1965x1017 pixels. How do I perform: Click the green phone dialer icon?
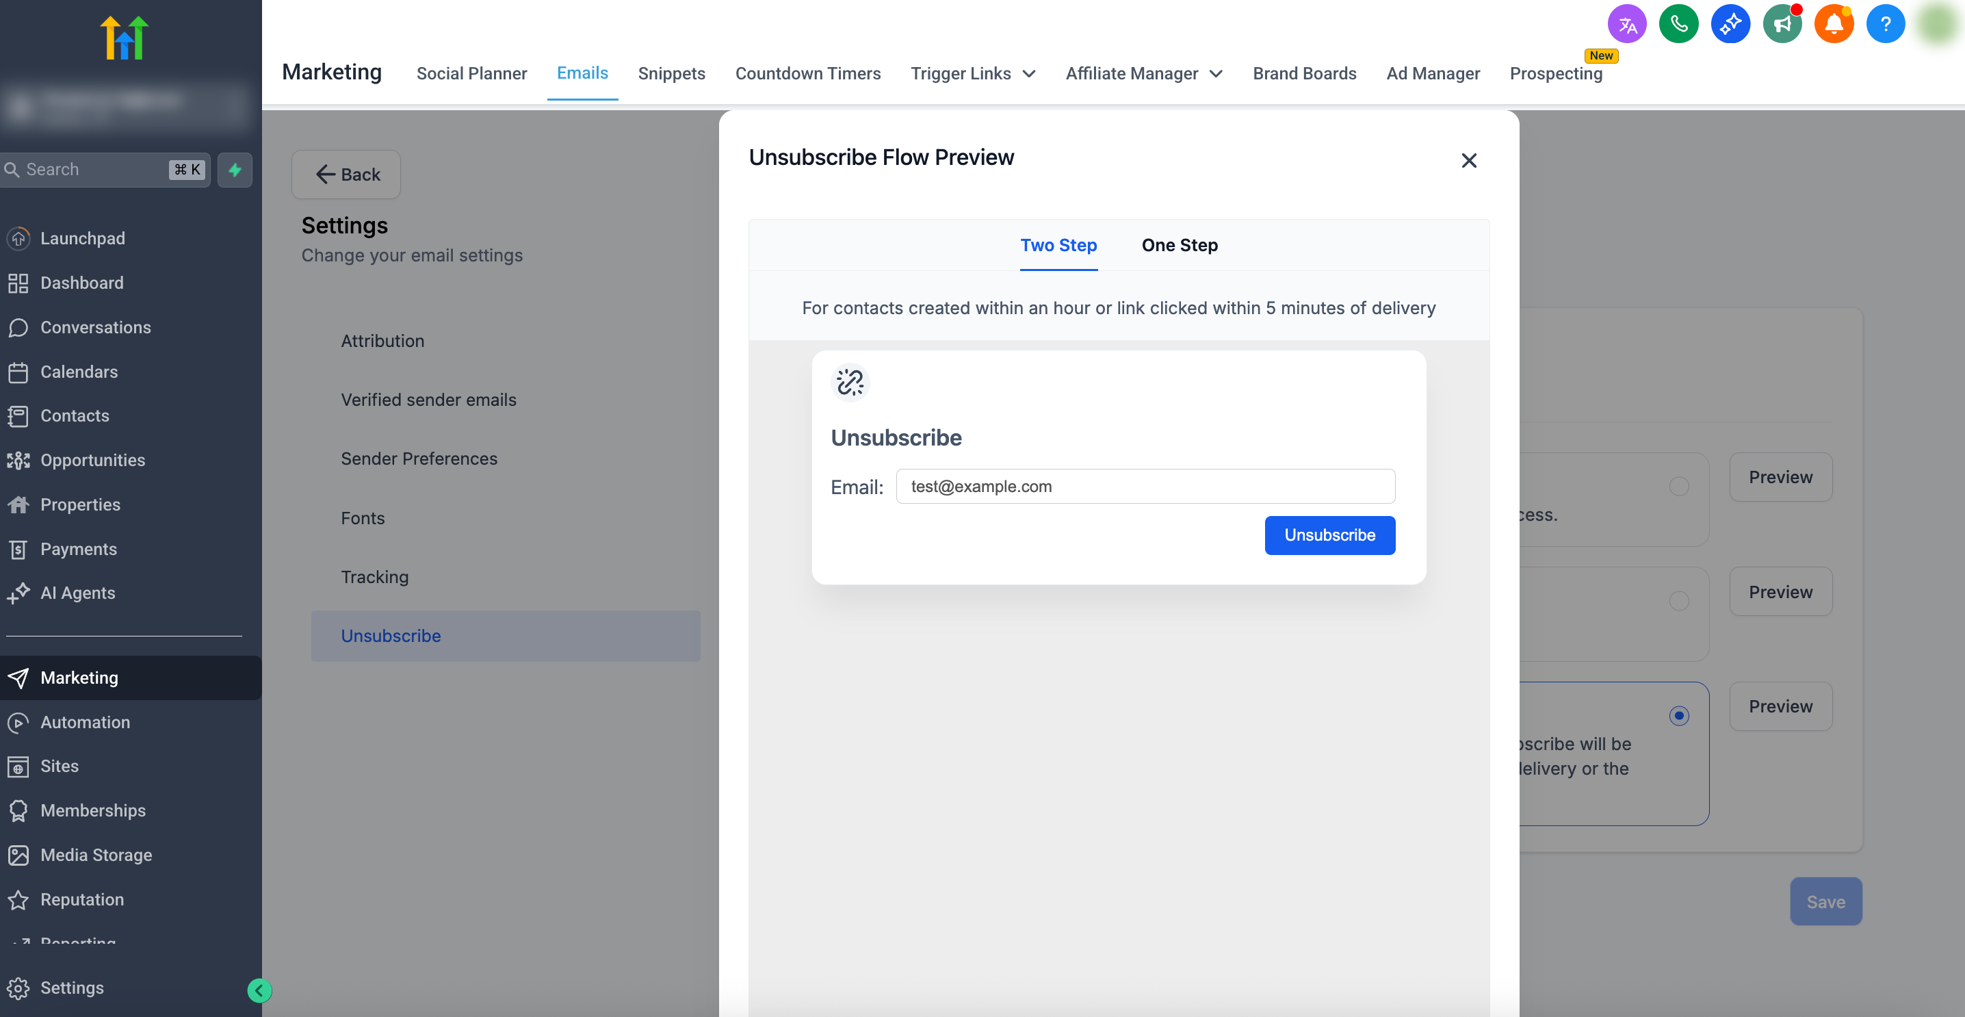click(1678, 25)
